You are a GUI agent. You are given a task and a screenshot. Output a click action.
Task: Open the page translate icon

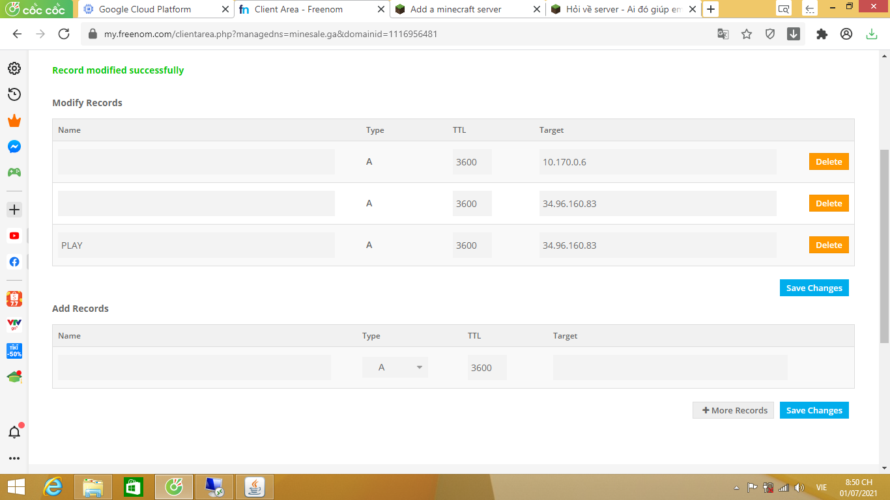pyautogui.click(x=723, y=34)
